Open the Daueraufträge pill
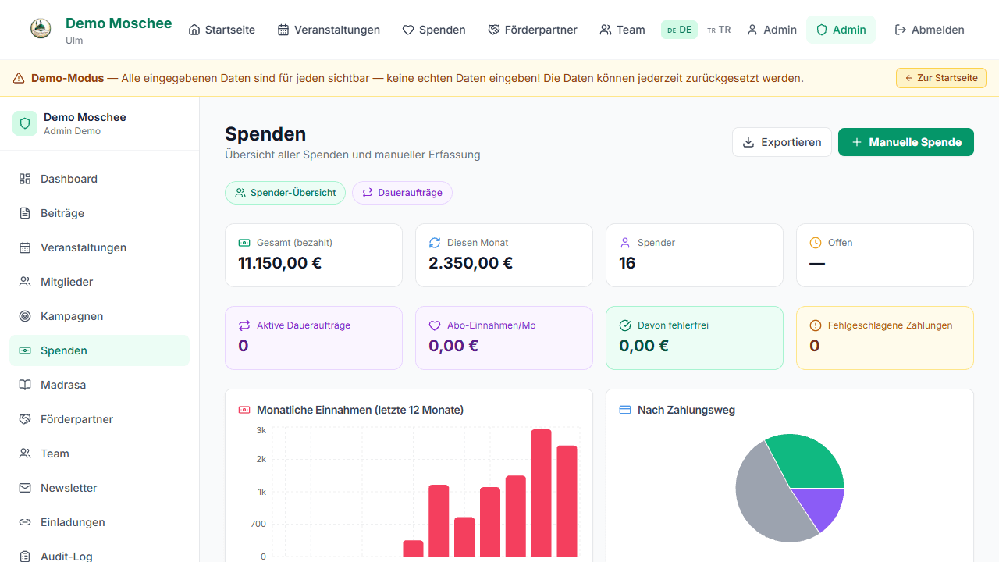Image resolution: width=999 pixels, height=562 pixels. [x=402, y=193]
